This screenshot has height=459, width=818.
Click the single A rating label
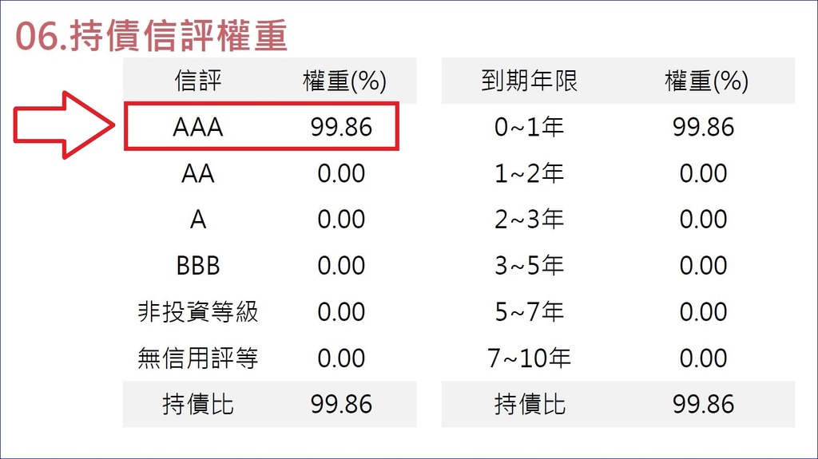point(198,219)
